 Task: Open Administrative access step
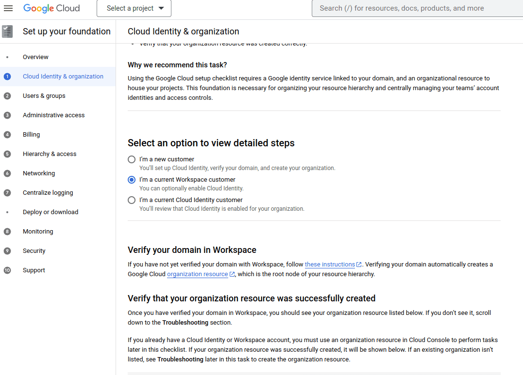point(53,115)
